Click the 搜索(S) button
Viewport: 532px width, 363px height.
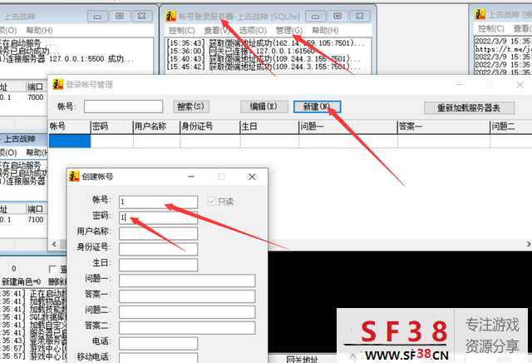pyautogui.click(x=191, y=107)
